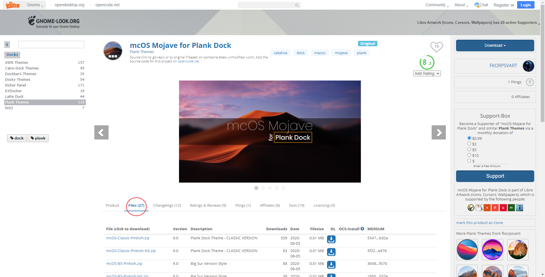Select the $10 donation option
The width and height of the screenshot is (545, 277).
point(469,155)
